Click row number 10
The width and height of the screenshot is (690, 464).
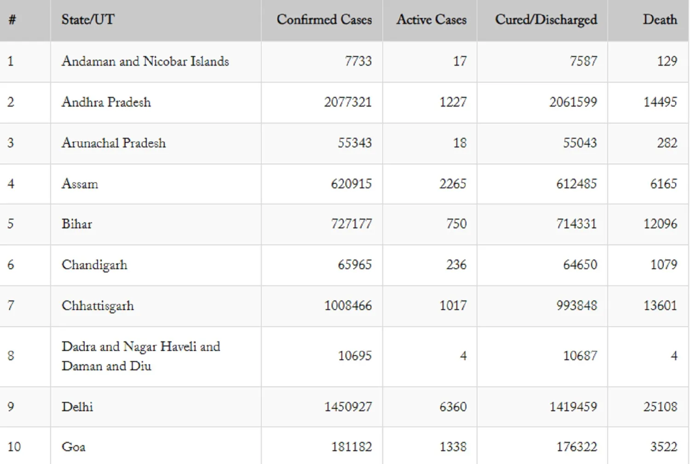(14, 447)
